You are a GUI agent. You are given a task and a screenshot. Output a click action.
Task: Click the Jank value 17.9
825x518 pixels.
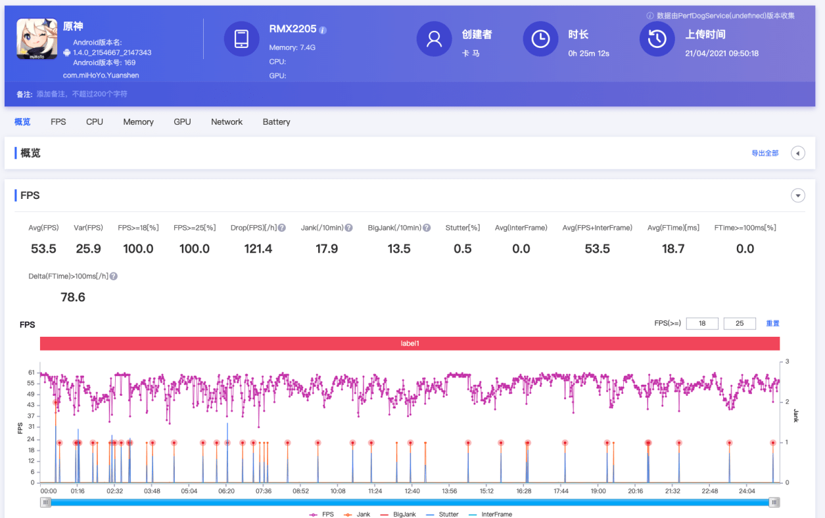(x=327, y=249)
